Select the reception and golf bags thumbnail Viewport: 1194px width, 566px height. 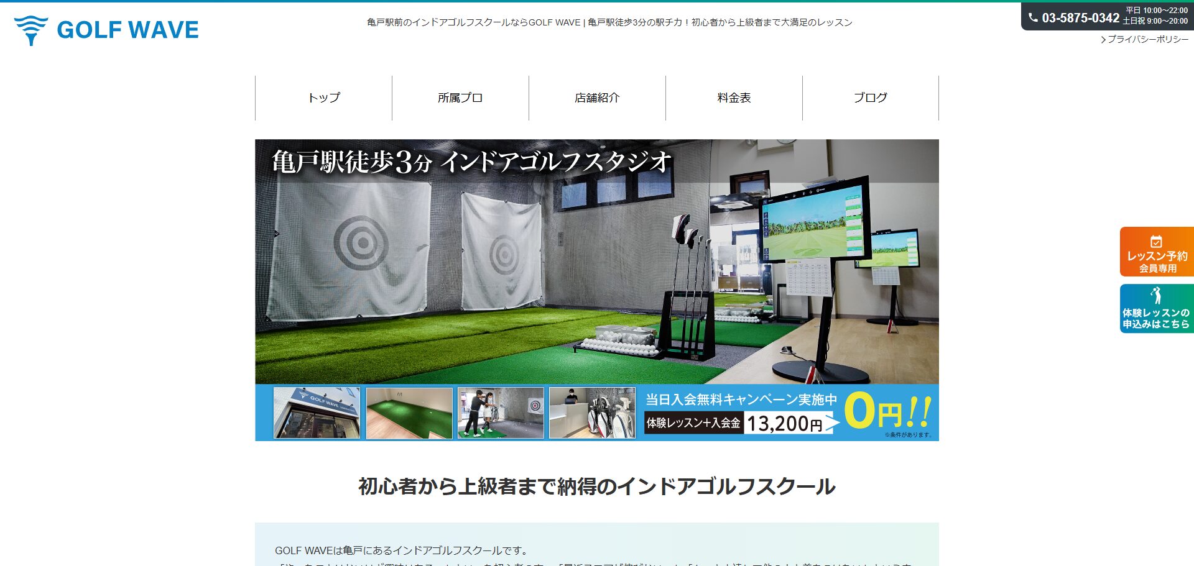[x=592, y=413]
